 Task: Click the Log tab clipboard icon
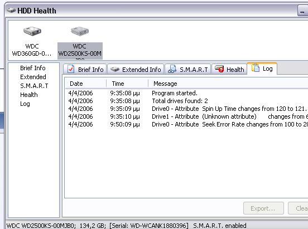click(x=256, y=68)
